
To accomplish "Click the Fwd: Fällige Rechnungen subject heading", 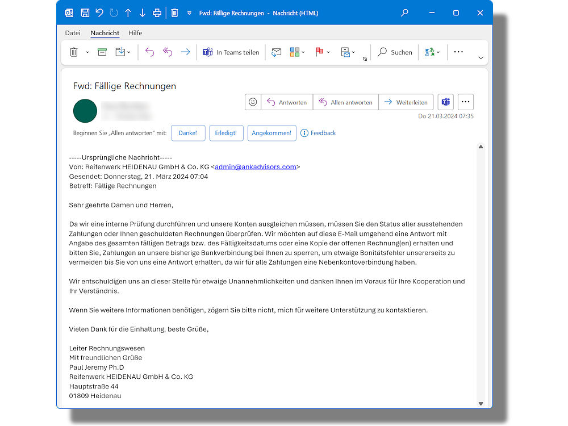I will click(124, 86).
